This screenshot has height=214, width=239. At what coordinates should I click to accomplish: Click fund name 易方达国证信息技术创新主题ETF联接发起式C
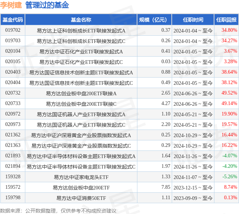pos(81,83)
